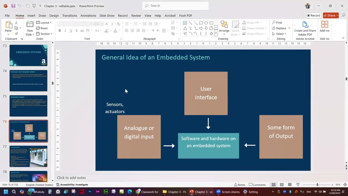Toggle Bold formatting
The image size is (348, 196).
tap(60, 31)
